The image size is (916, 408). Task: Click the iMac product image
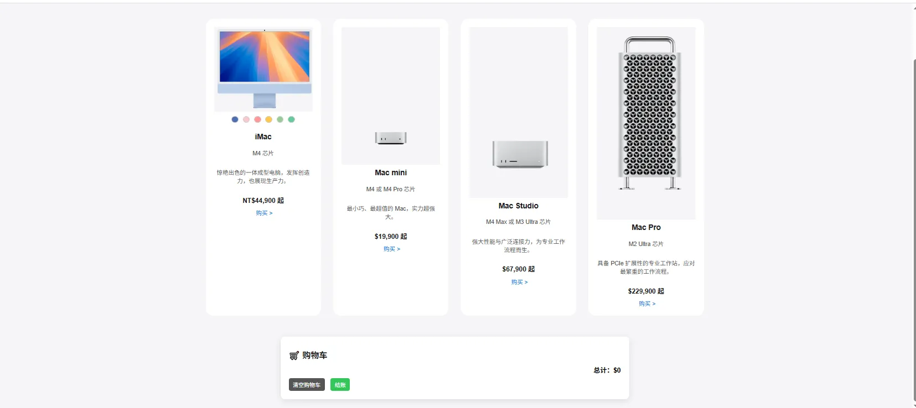click(x=263, y=70)
